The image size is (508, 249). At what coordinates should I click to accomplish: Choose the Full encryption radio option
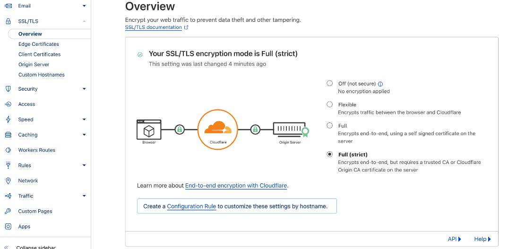pos(330,126)
